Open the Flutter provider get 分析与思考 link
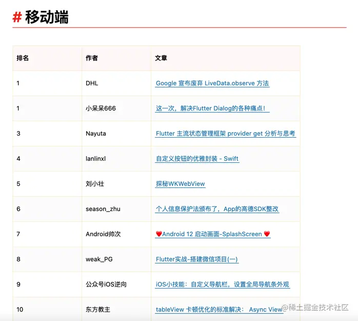This screenshot has height=321, width=358. click(x=226, y=134)
